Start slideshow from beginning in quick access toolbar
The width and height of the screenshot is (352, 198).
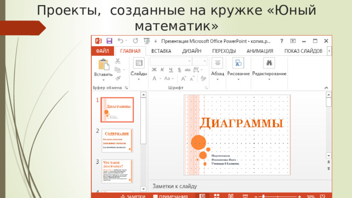(x=147, y=41)
